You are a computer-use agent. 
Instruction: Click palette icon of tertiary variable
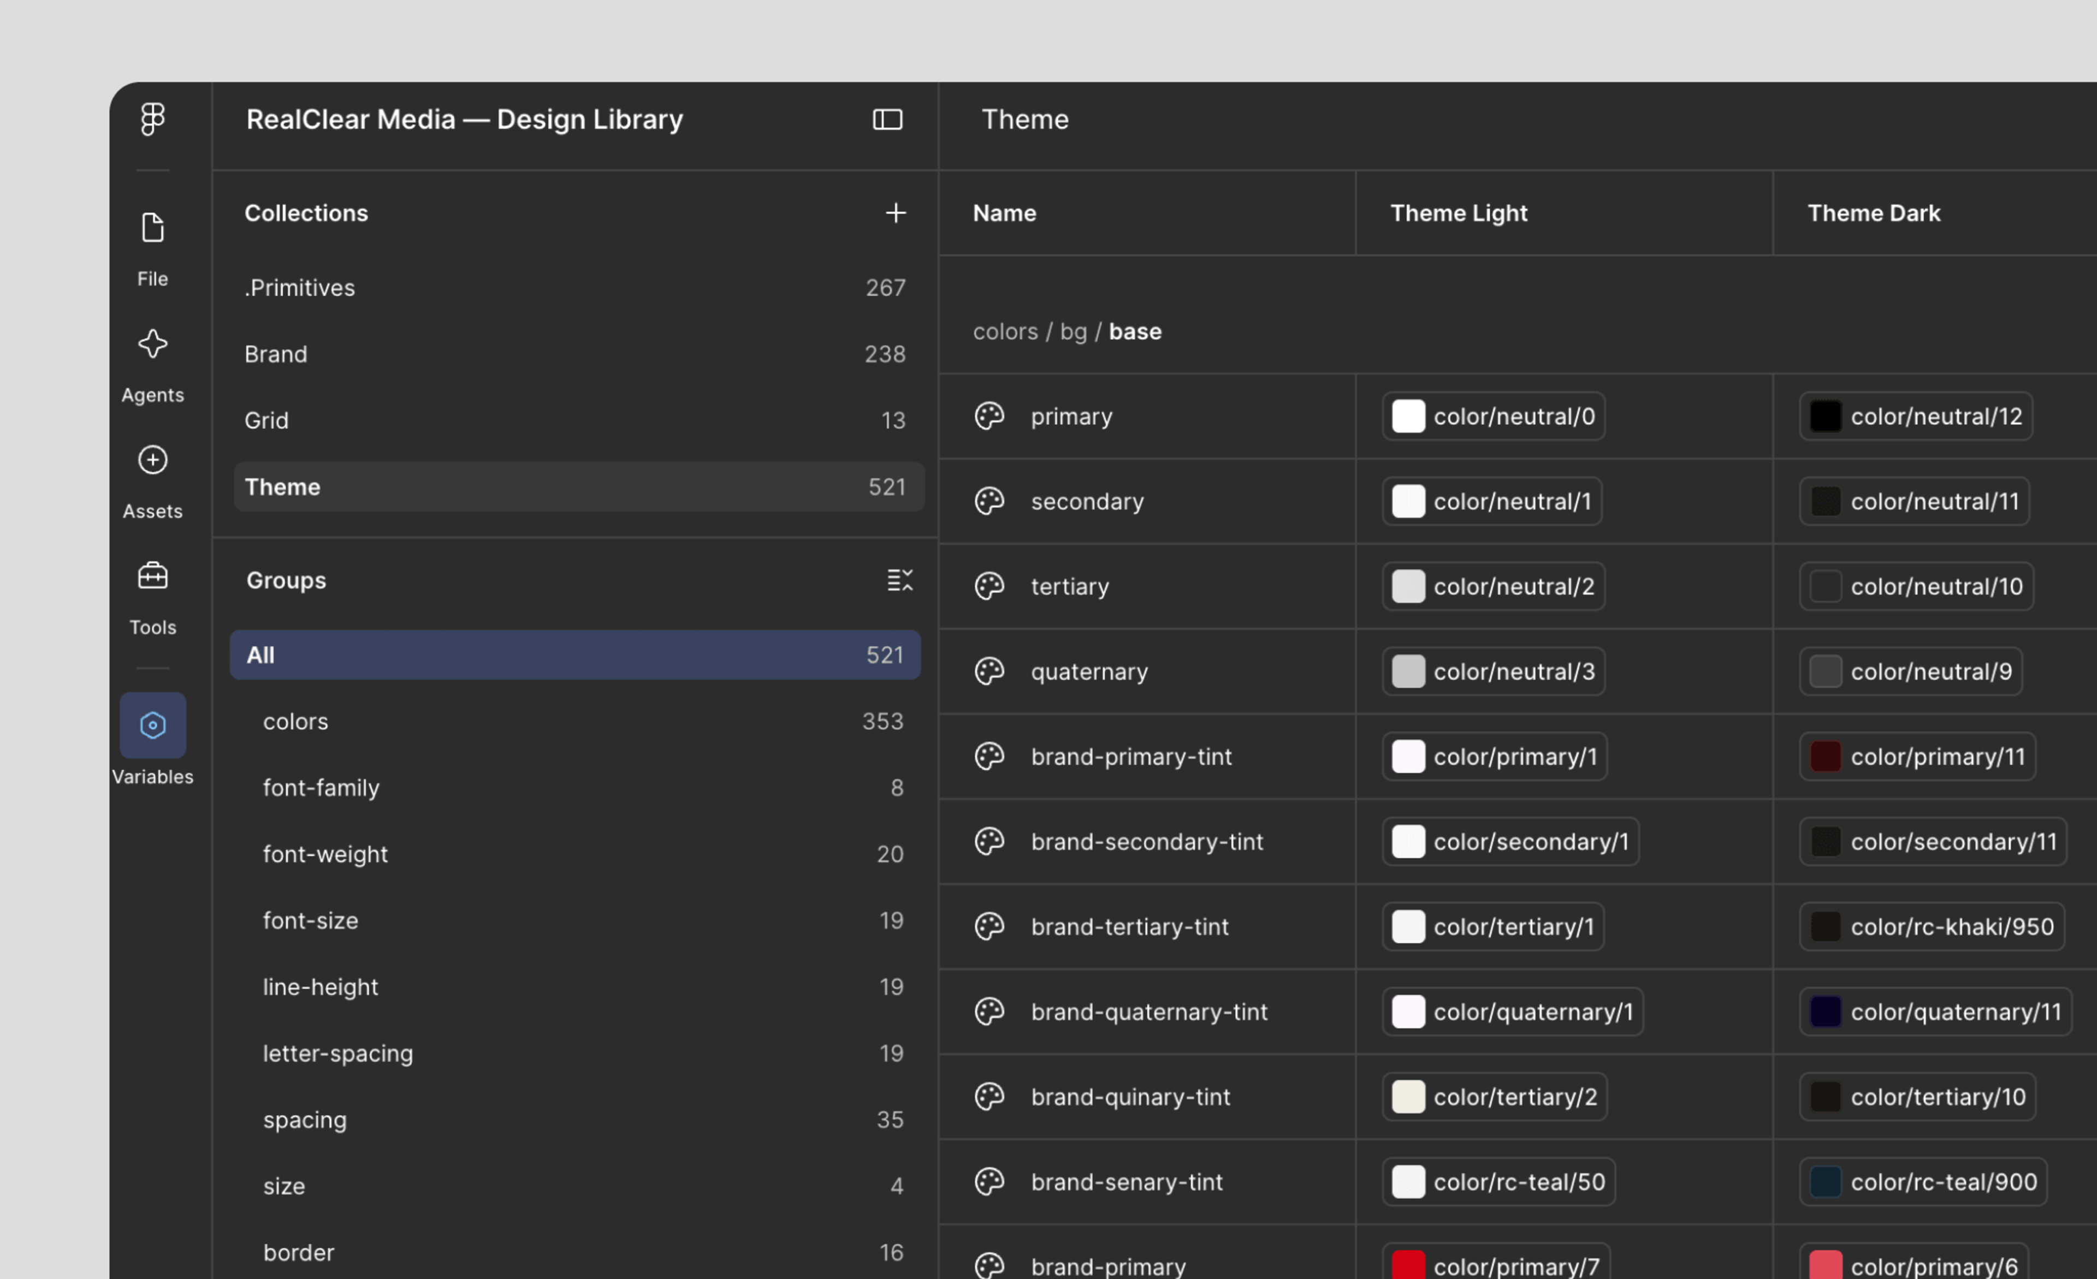tap(989, 586)
